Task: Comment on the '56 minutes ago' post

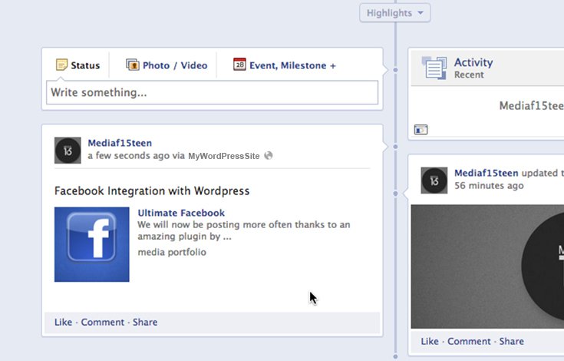Action: 469,341
